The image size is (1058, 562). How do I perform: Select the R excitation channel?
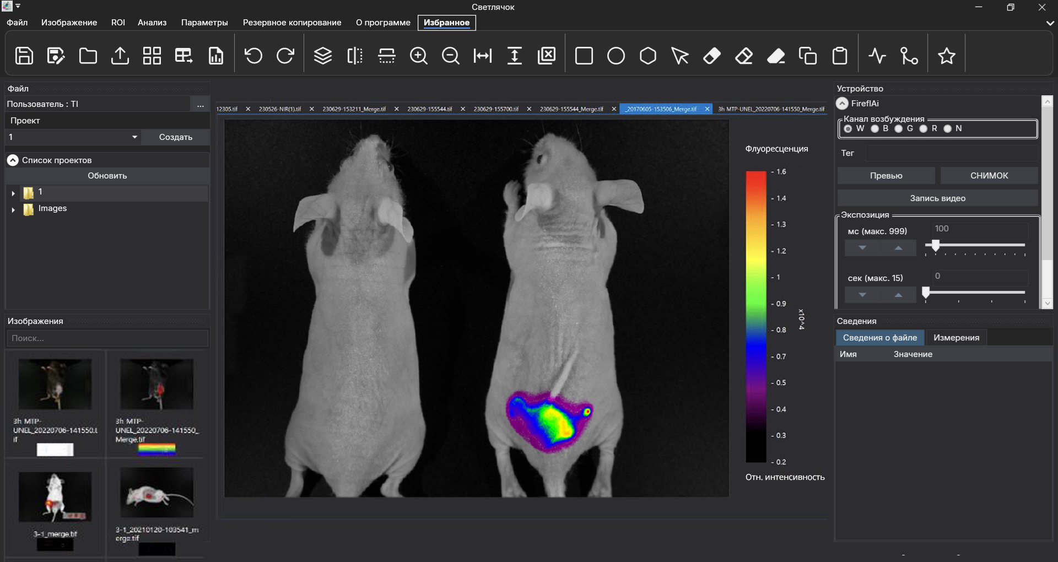click(924, 129)
